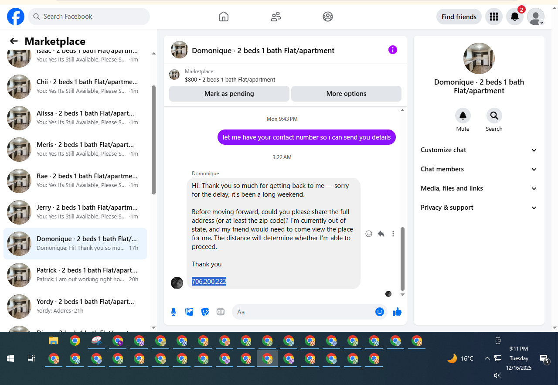Mute the Domonique conversation
Screen dimensions: 558x385
pyautogui.click(x=463, y=116)
